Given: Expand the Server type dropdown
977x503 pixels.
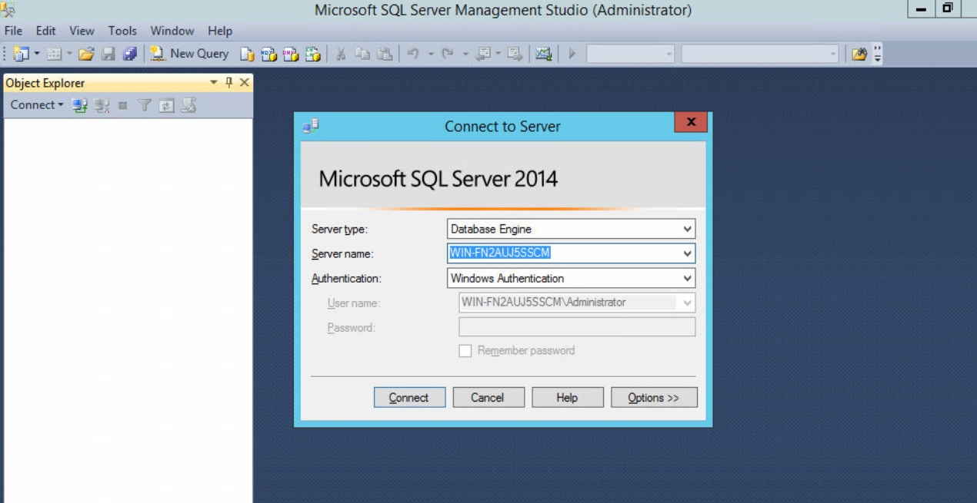Looking at the screenshot, I should point(687,229).
